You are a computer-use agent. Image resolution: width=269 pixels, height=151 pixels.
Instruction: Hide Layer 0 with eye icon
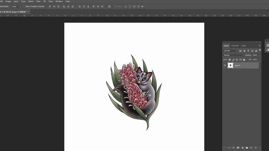tap(225, 65)
